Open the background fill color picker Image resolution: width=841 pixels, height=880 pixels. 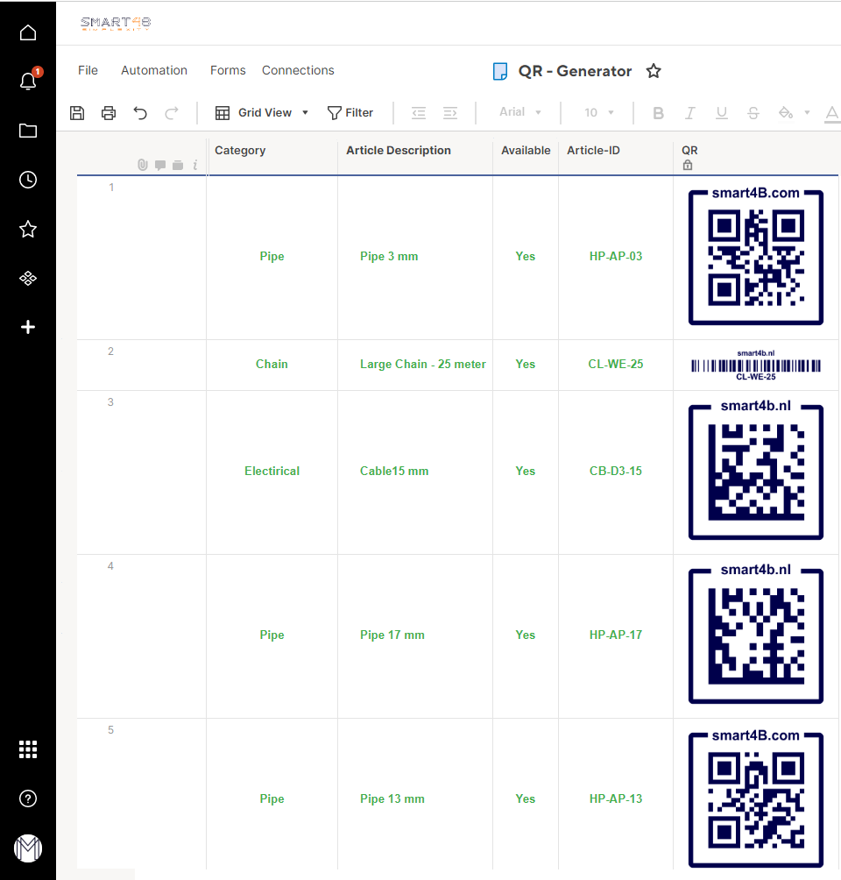(787, 112)
